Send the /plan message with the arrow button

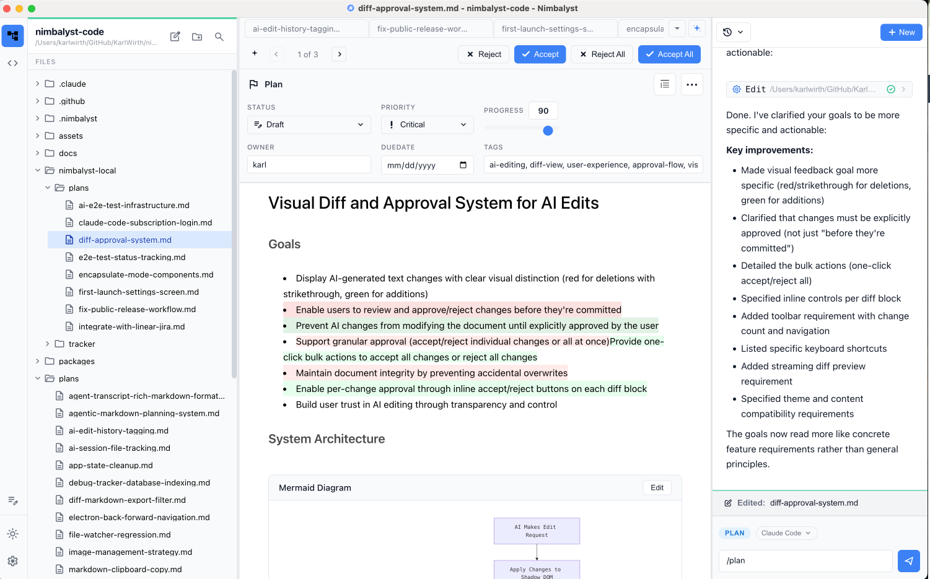[908, 561]
